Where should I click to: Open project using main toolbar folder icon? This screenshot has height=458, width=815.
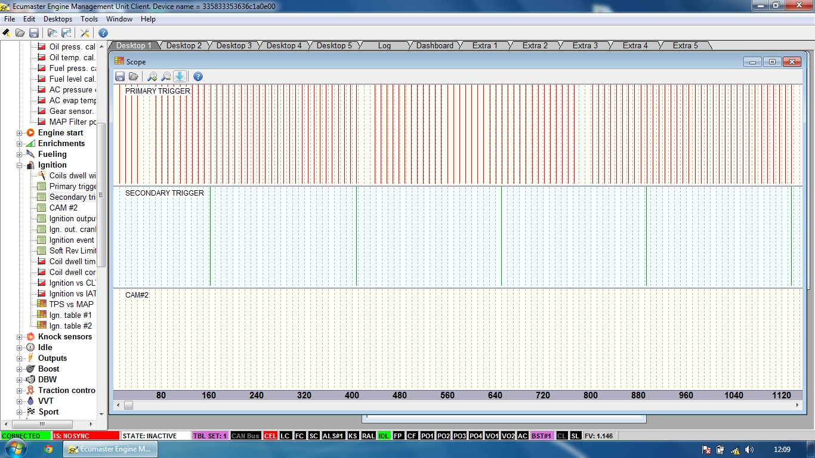pyautogui.click(x=20, y=33)
